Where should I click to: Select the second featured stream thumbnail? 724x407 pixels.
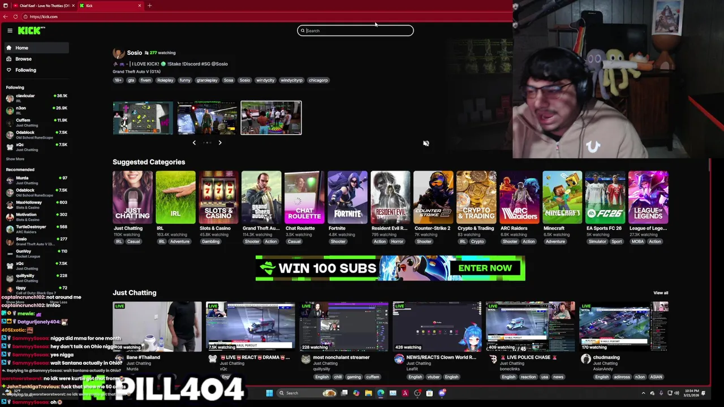(207, 118)
